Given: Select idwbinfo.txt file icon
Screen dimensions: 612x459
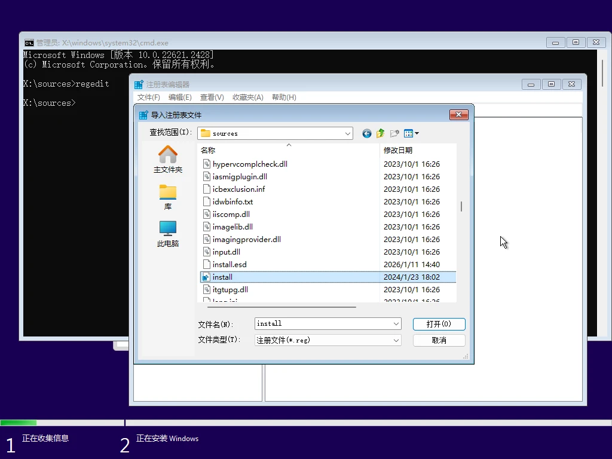Looking at the screenshot, I should click(207, 201).
